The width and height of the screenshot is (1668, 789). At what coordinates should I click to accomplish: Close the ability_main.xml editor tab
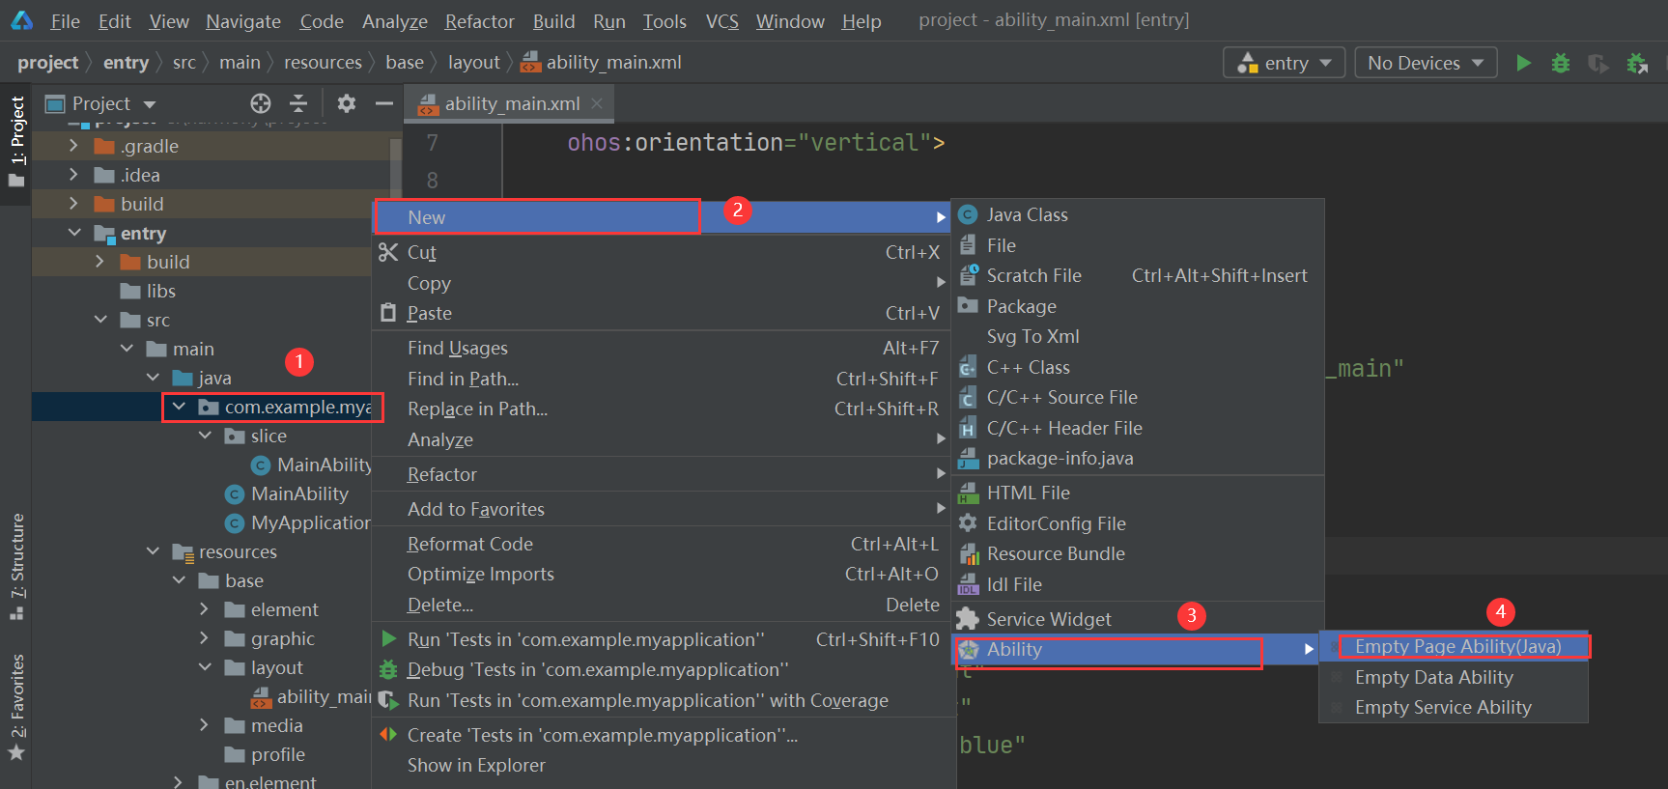(597, 103)
